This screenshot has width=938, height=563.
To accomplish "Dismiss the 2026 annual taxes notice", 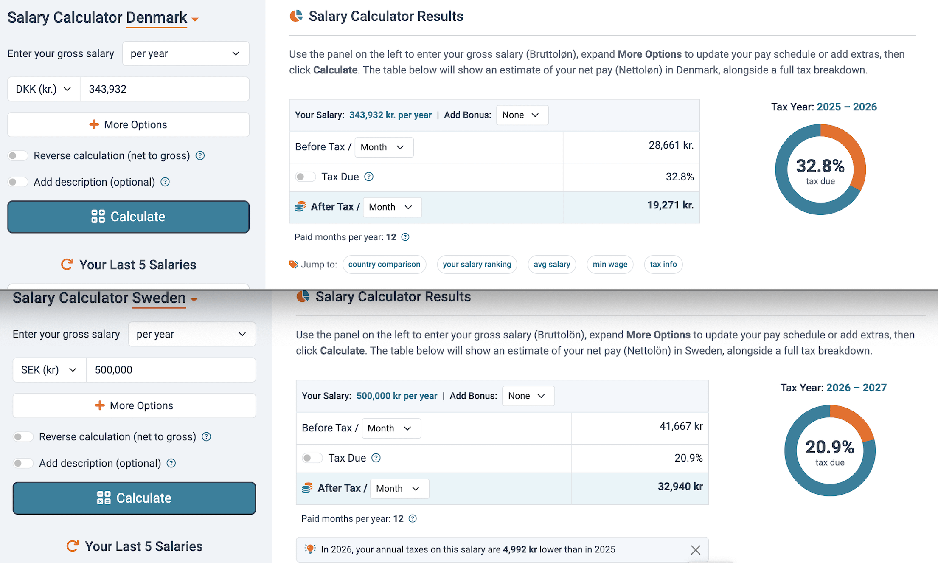I will pyautogui.click(x=695, y=550).
